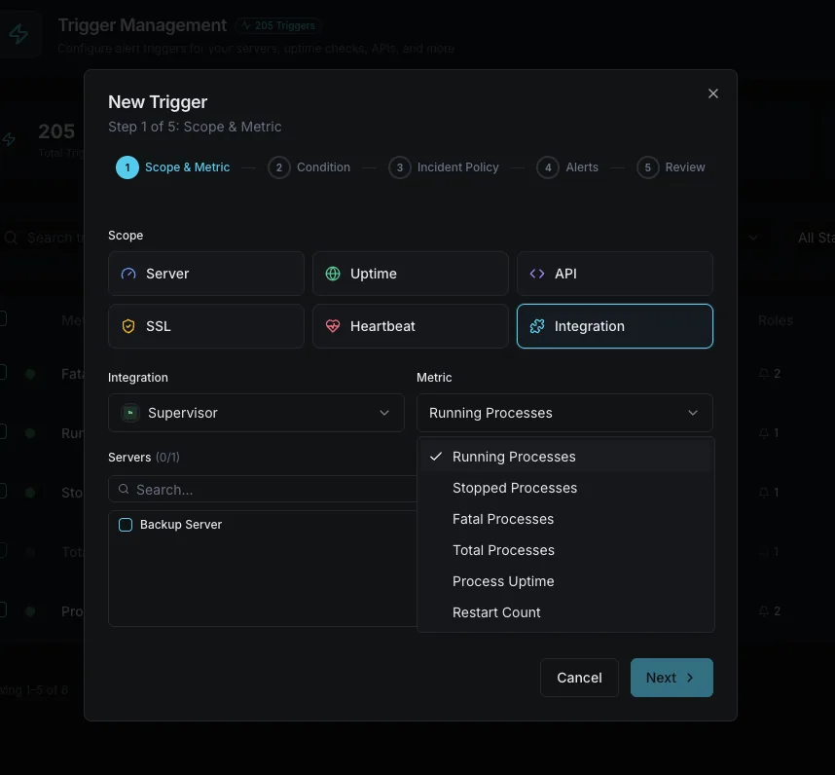The width and height of the screenshot is (835, 775).
Task: Click the Cancel button
Action: click(579, 678)
